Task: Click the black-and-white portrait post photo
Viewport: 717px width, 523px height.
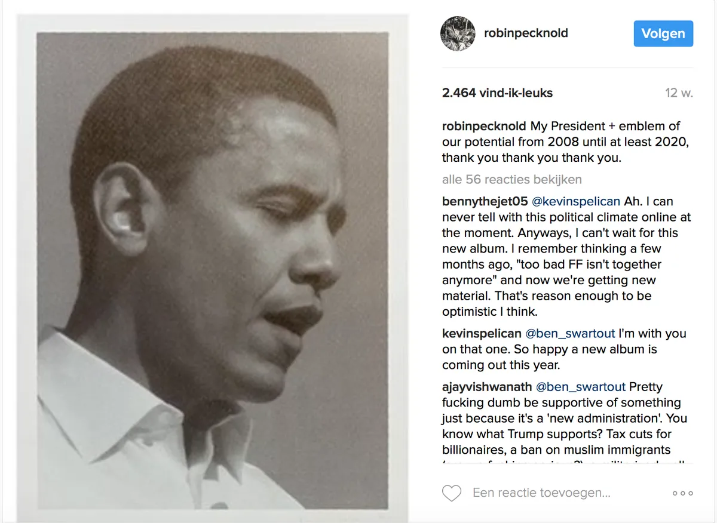Action: click(212, 270)
